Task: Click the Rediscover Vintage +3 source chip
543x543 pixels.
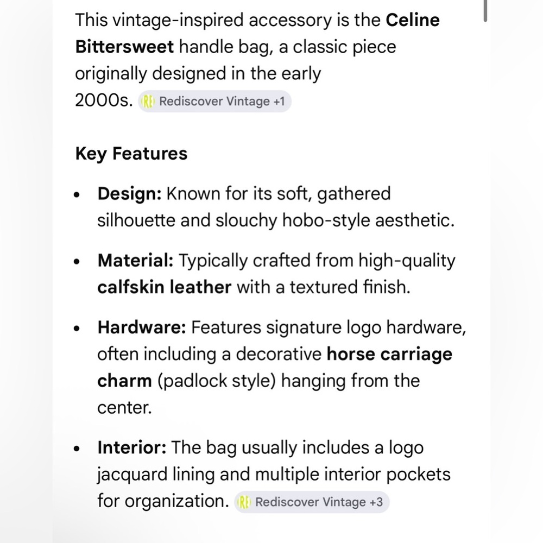Action: pyautogui.click(x=312, y=502)
